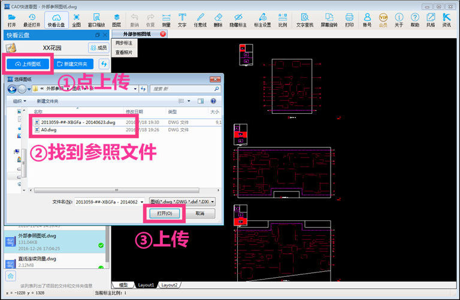Image resolution: width=460 pixels, height=300 pixels.
Task: Open the 成员 members button
Action: (99, 47)
